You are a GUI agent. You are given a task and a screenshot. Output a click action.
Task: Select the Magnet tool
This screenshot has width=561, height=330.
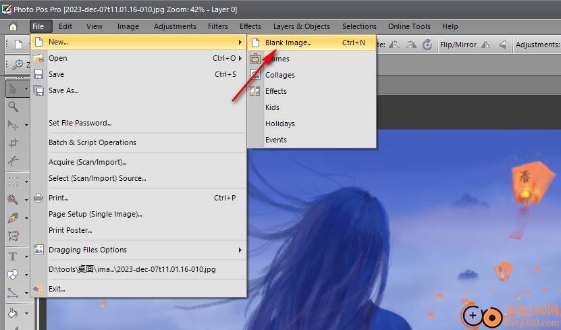click(x=14, y=236)
